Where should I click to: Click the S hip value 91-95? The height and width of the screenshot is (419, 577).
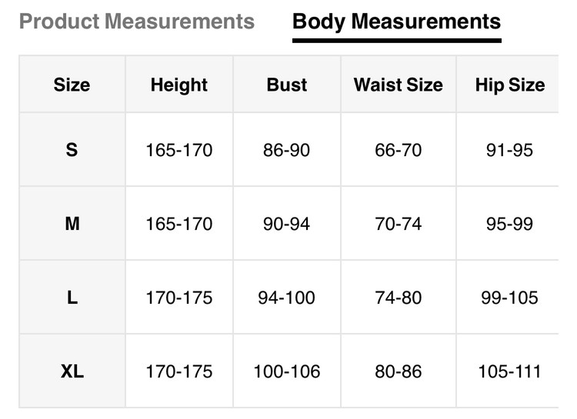(509, 150)
